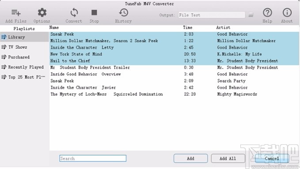Focus the Search input field
300x169 pixels.
pos(93,158)
